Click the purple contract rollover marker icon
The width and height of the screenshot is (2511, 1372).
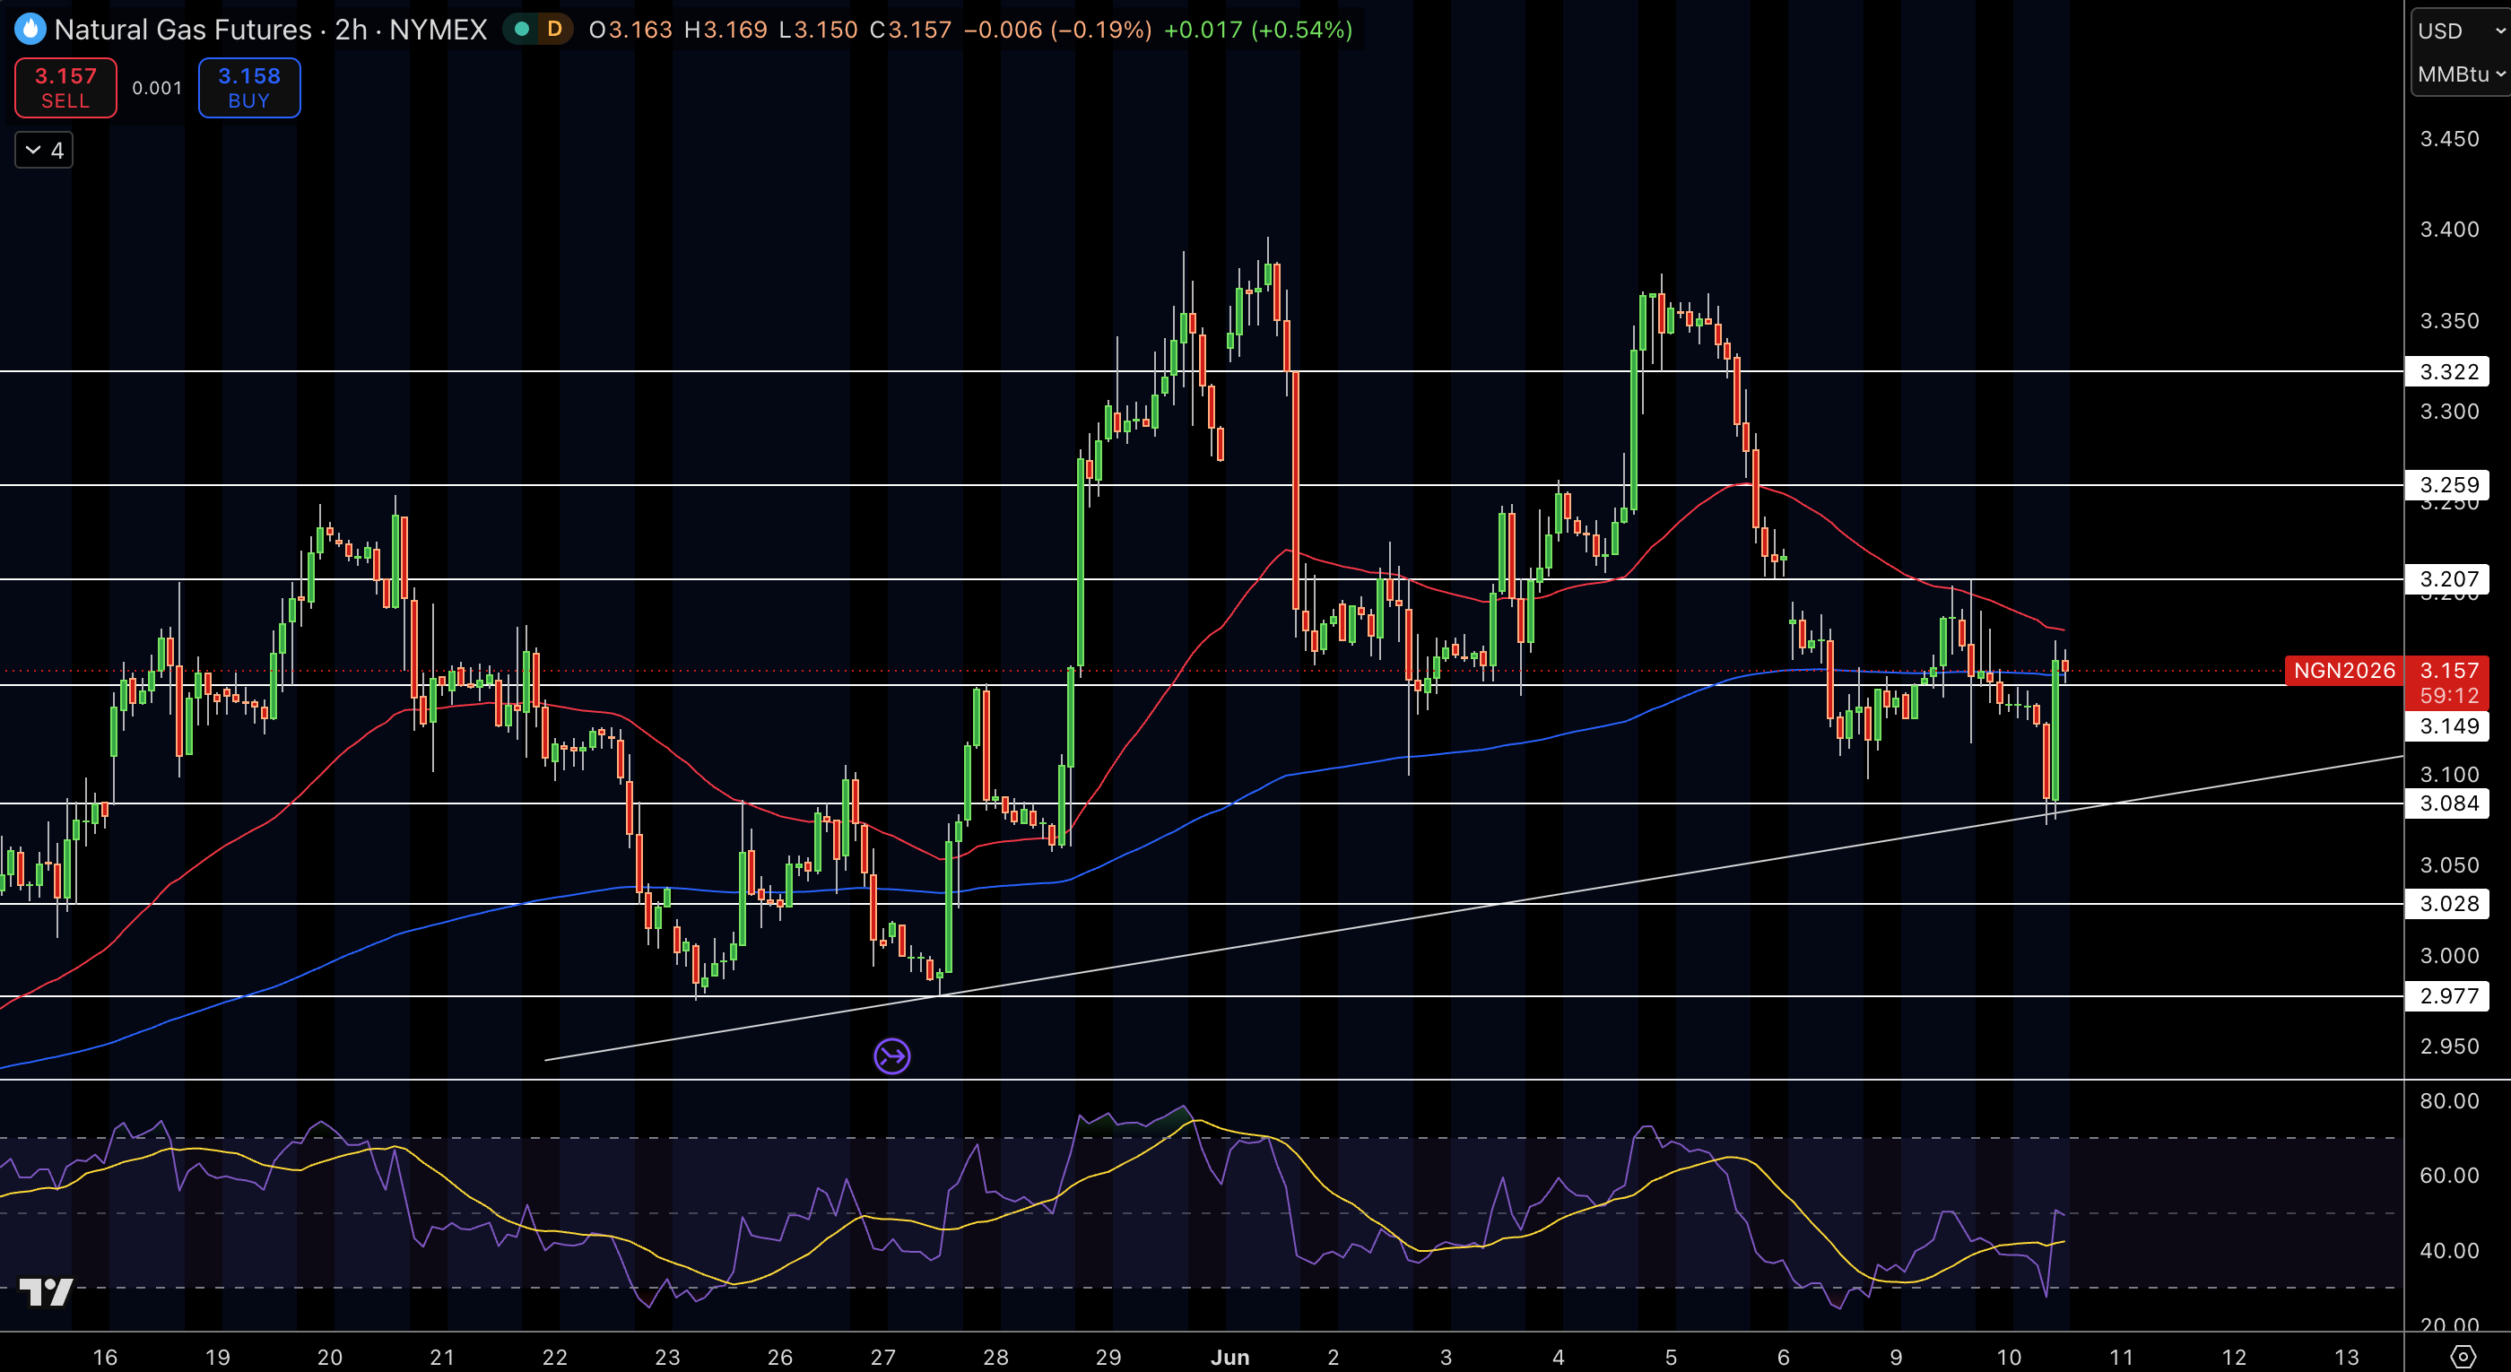[892, 1055]
